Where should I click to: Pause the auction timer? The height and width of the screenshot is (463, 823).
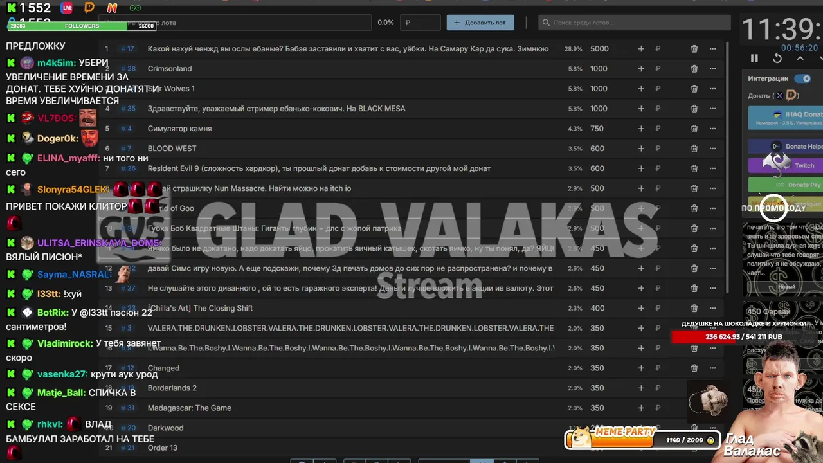(x=754, y=58)
